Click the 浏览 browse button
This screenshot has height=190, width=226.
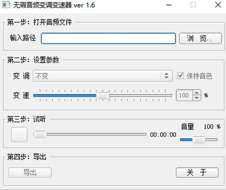tap(200, 38)
